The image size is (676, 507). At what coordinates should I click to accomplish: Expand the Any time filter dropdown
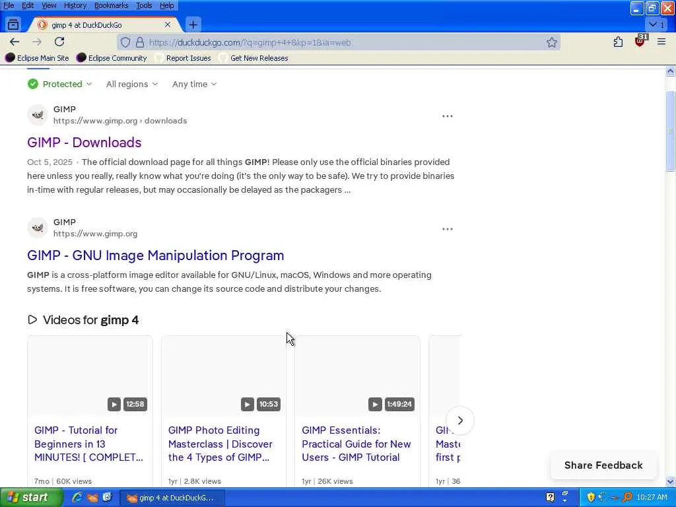click(x=195, y=84)
